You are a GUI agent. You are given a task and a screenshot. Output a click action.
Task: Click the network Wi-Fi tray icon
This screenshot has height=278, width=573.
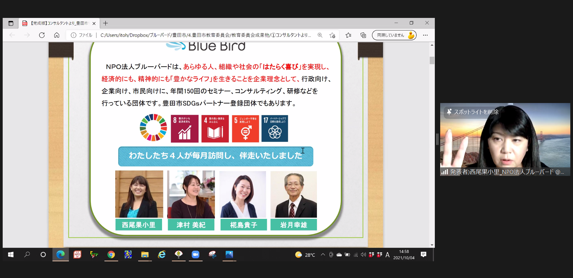click(x=355, y=255)
